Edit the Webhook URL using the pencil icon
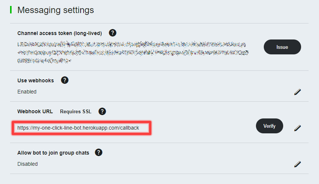Image resolution: width=319 pixels, height=184 pixels. pos(297,128)
